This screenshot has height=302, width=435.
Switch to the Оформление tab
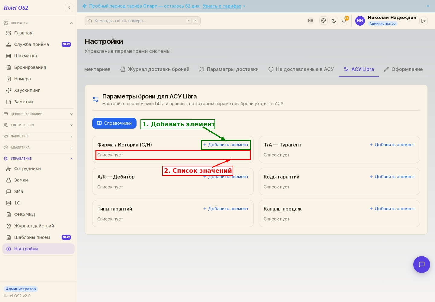coord(403,69)
